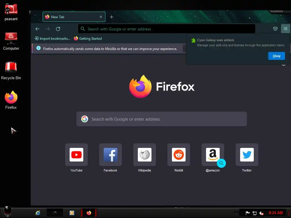
Task: Open the Twitter shortcut tile
Action: 247,155
